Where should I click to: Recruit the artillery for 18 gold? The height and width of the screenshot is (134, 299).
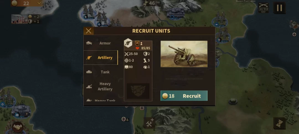[x=184, y=96]
